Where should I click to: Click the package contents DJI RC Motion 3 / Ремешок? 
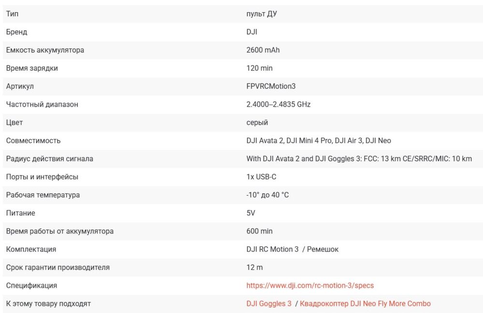click(x=292, y=249)
